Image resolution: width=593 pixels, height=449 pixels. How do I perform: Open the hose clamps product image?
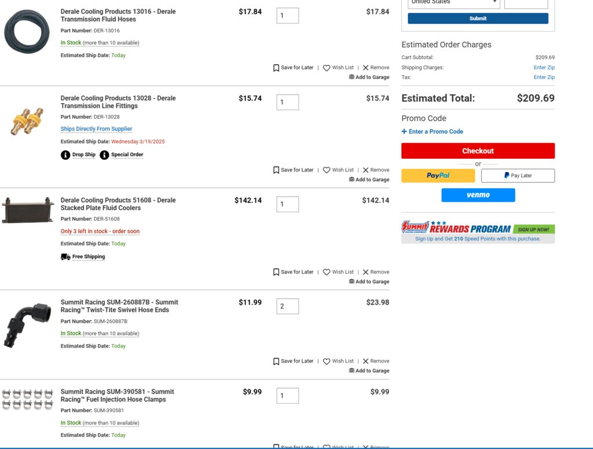pyautogui.click(x=27, y=400)
